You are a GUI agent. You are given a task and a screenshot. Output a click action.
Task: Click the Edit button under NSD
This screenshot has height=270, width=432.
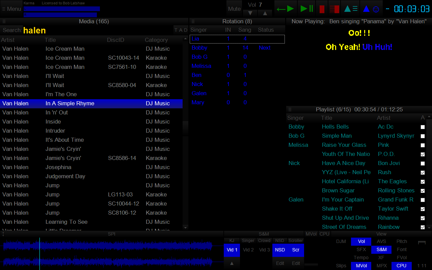(280, 263)
